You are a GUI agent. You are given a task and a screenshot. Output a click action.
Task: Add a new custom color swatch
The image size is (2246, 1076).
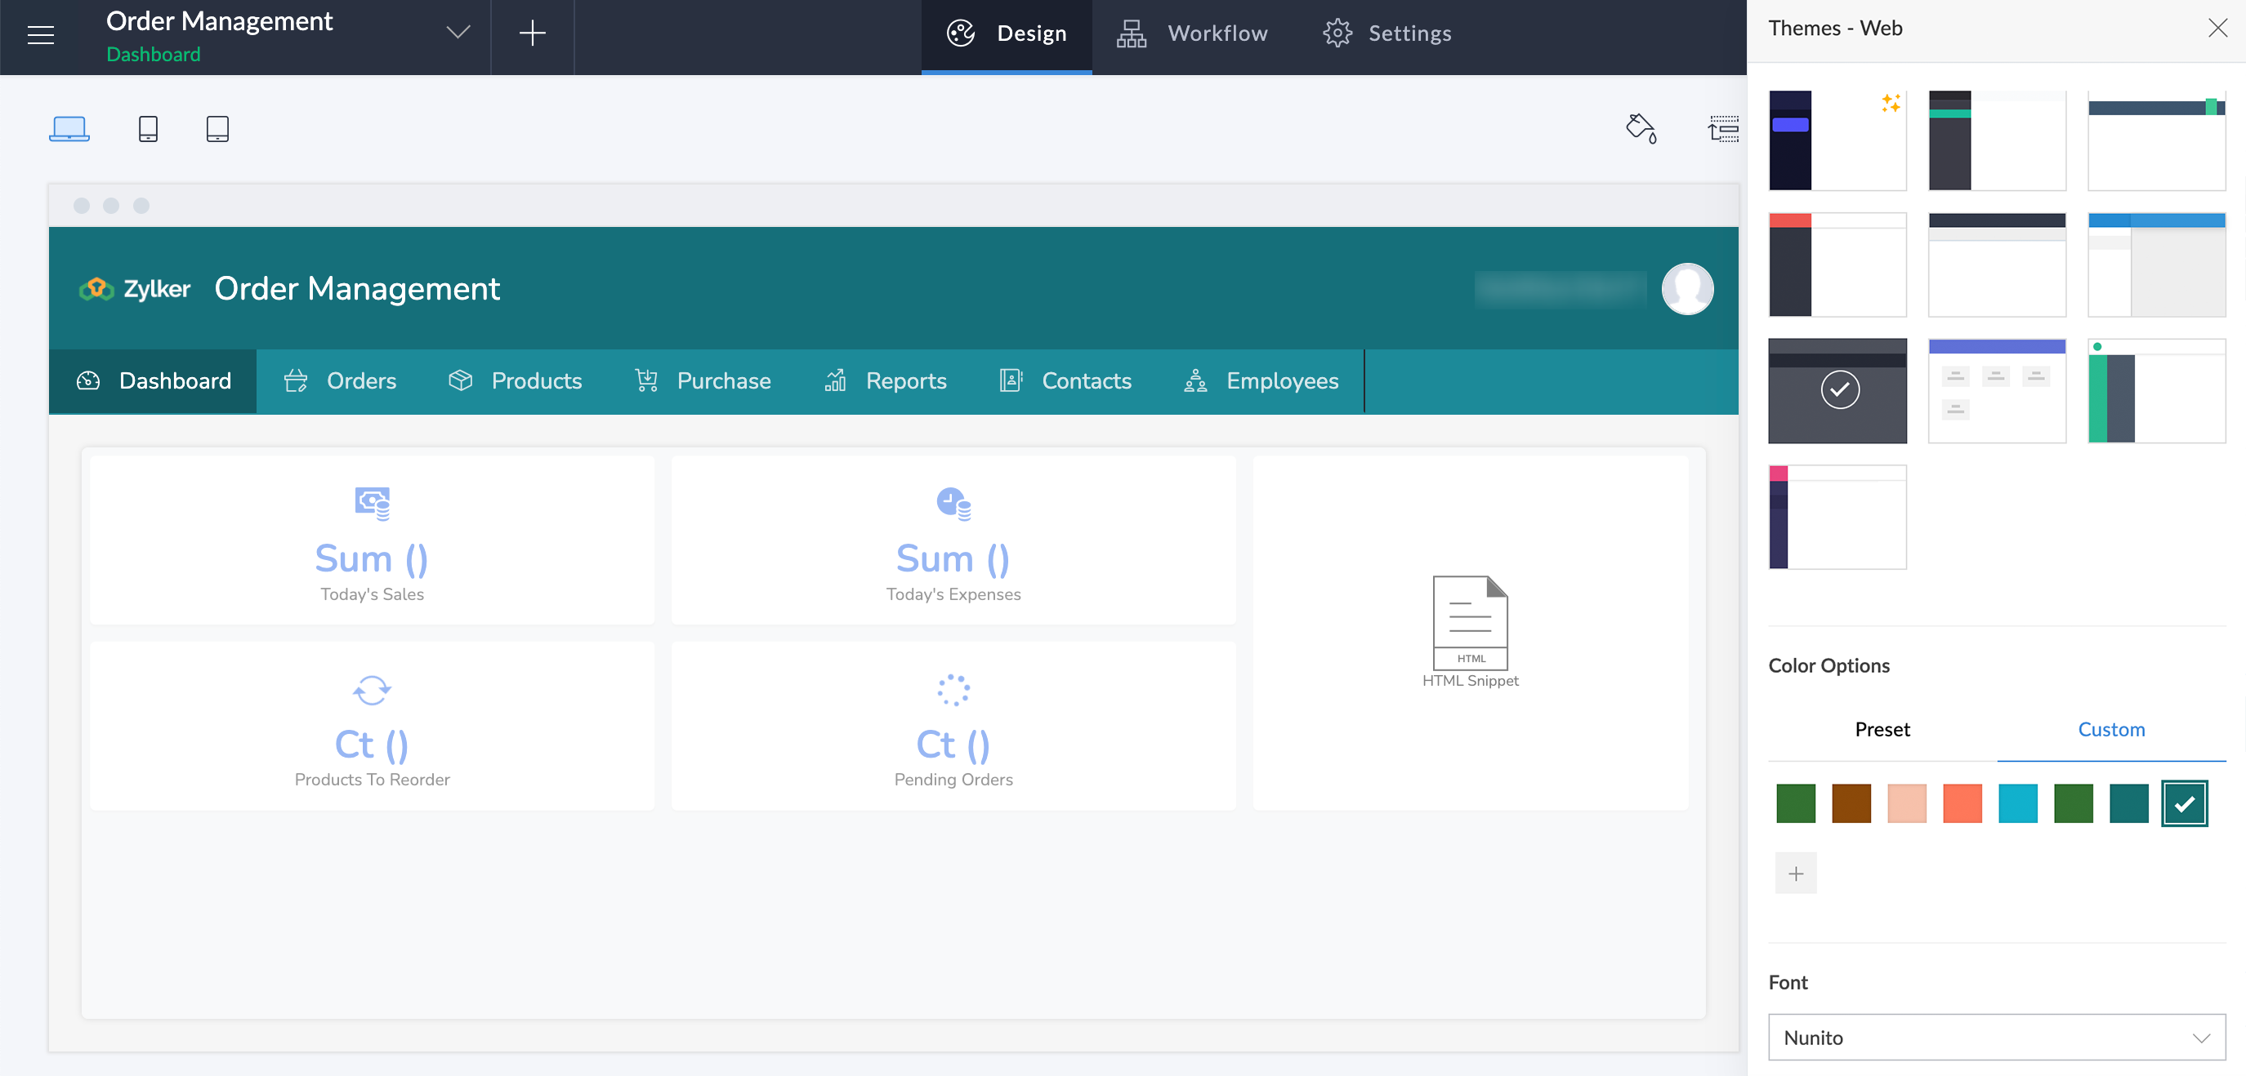1795,873
